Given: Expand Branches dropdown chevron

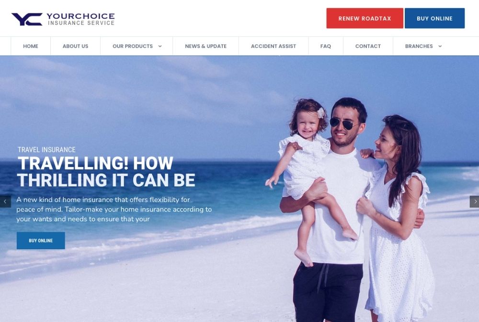Looking at the screenshot, I should [x=440, y=46].
